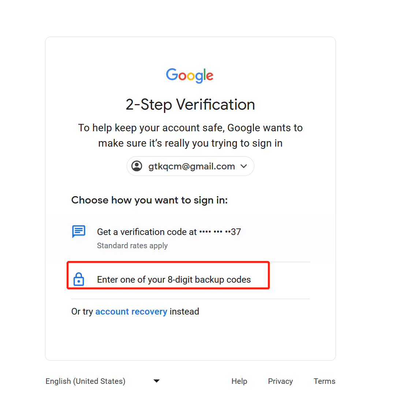
Task: Choose Enter one of your 8-digit backup codes
Action: pyautogui.click(x=174, y=280)
